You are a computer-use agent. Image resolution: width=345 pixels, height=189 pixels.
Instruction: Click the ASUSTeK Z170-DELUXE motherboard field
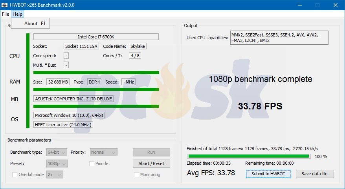tap(73, 99)
